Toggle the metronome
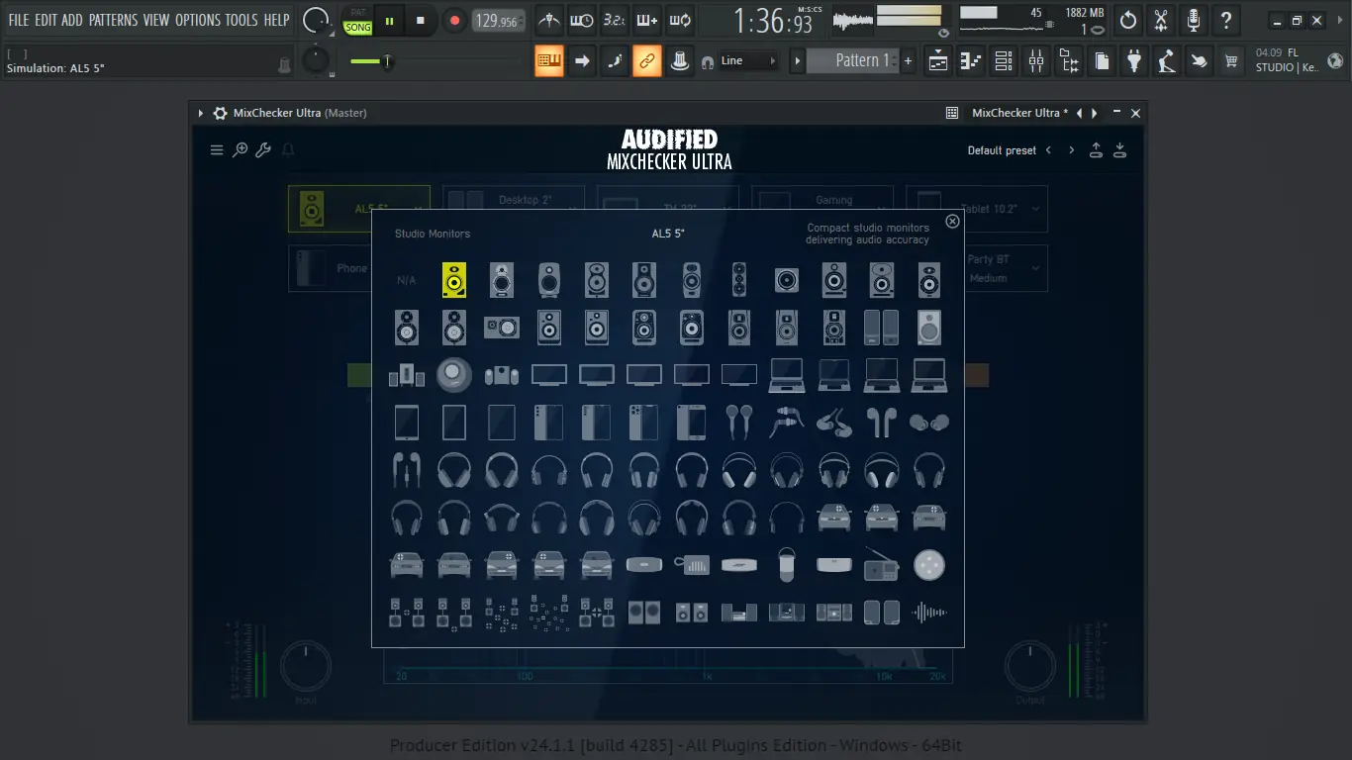The width and height of the screenshot is (1352, 760). tap(549, 20)
